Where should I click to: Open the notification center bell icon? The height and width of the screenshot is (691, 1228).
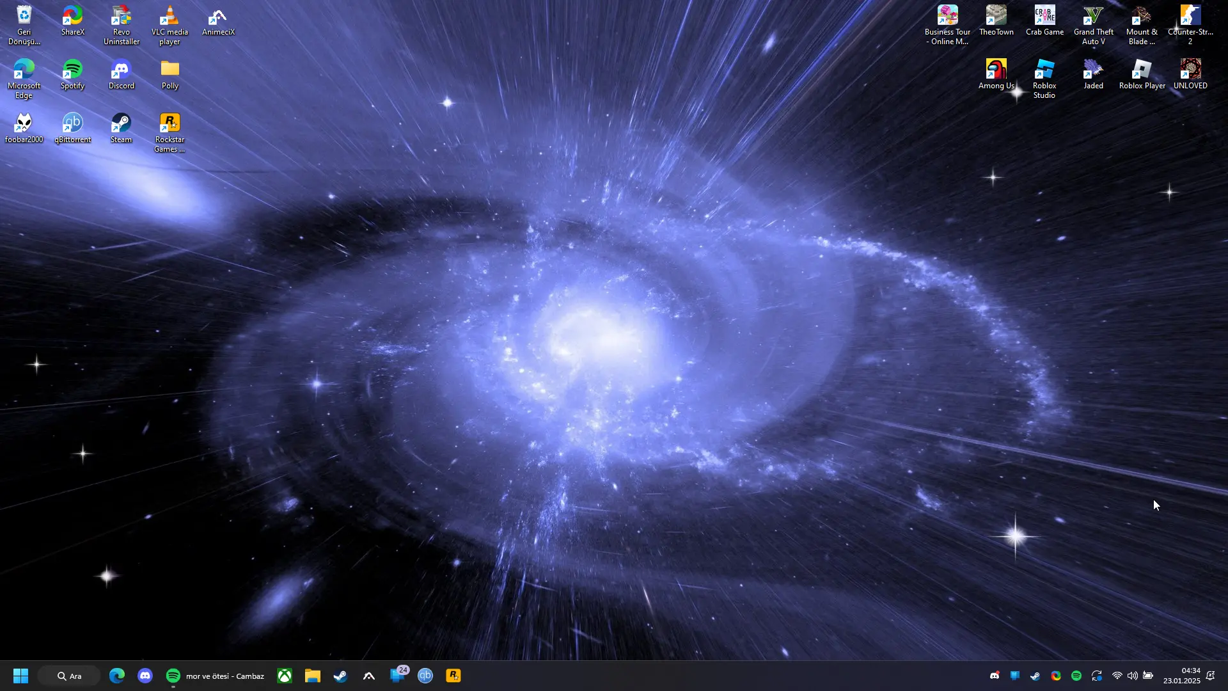[x=1211, y=676]
